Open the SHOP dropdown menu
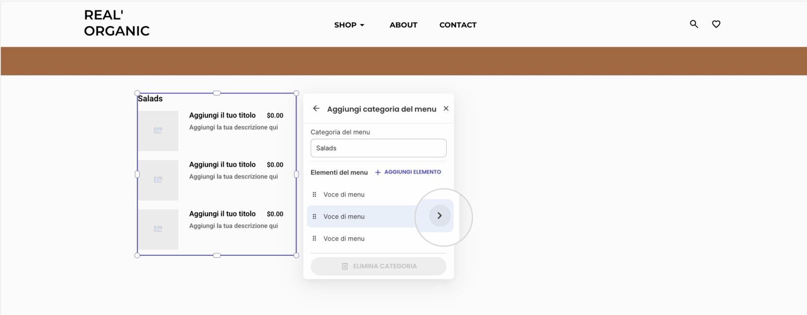The image size is (807, 315). point(349,25)
